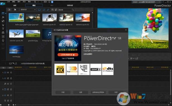Undock the preview window icon

tap(137, 59)
